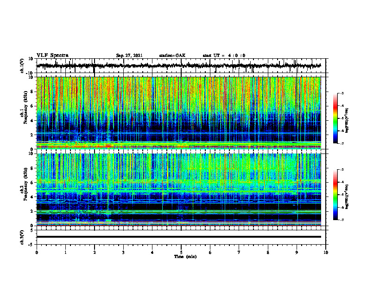Screen dimensions: 367x283
Task: Click the ch.1 voltage waveform trace panel
Action: point(181,66)
